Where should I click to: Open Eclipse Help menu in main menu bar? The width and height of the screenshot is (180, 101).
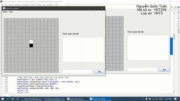click(x=56, y=5)
